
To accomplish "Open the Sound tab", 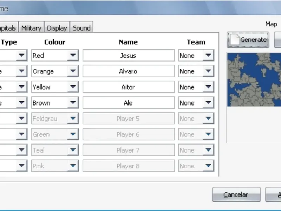I will (x=81, y=27).
